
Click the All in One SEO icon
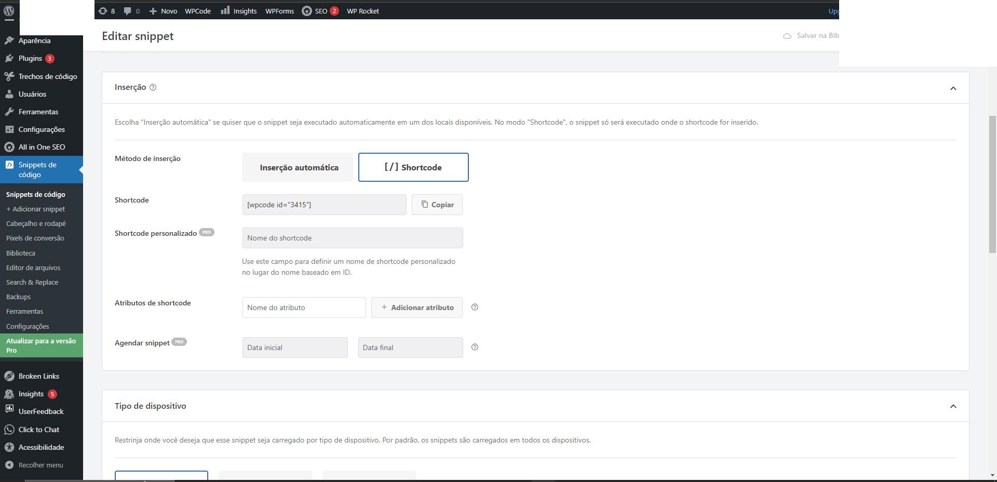pyautogui.click(x=9, y=147)
